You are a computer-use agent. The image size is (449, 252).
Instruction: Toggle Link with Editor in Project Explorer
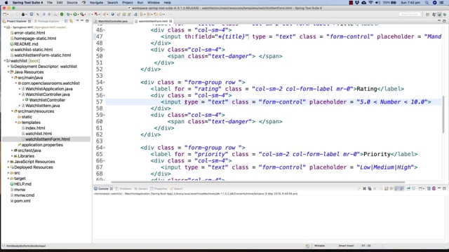(x=71, y=21)
